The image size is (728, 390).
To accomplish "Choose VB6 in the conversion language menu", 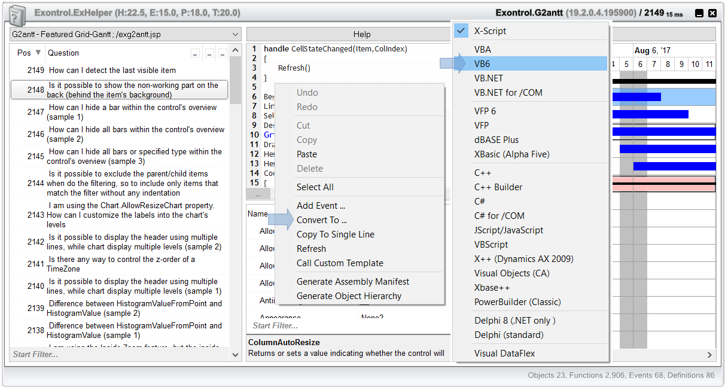I will coord(482,64).
